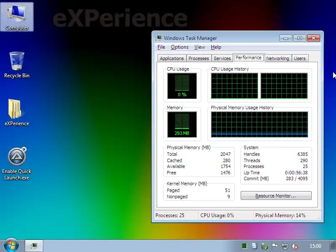The height and width of the screenshot is (252, 336).
Task: Click the Cached memory value 280
Action: click(x=226, y=160)
